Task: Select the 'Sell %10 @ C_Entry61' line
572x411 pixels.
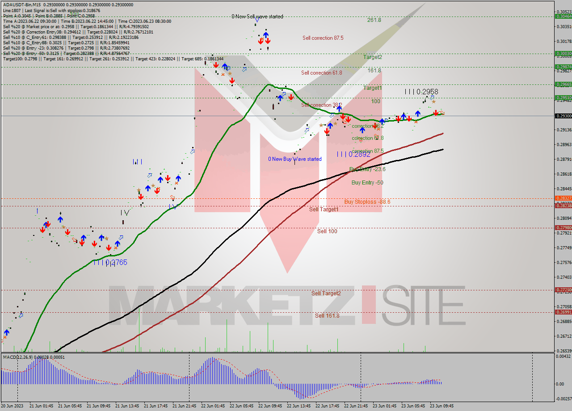Action: pyautogui.click(x=72, y=37)
